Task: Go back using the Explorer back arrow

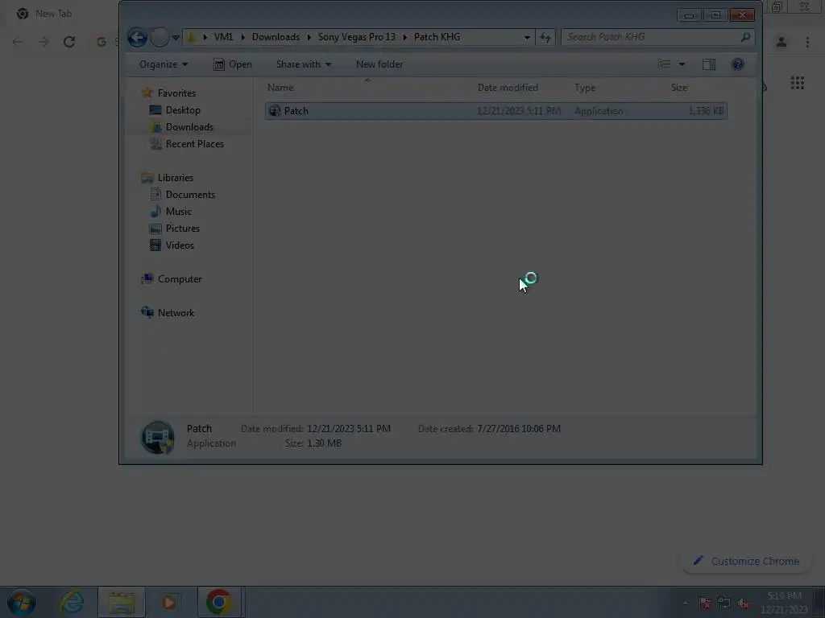Action: point(137,37)
